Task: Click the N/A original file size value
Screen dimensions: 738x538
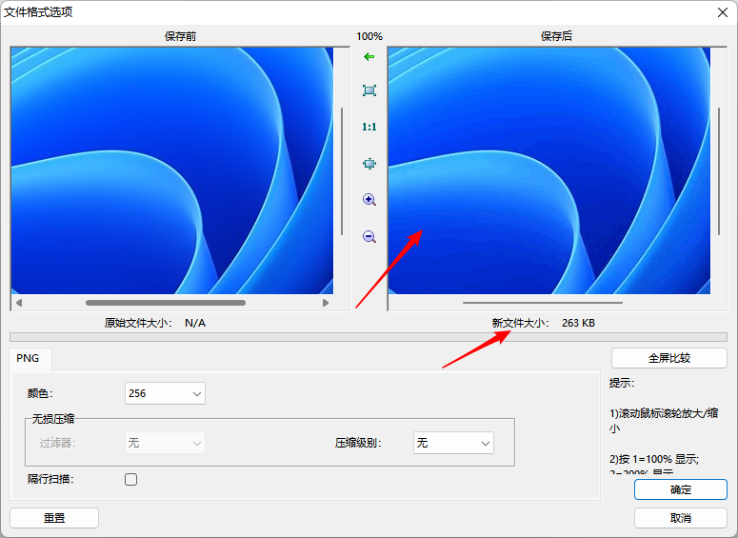Action: pyautogui.click(x=195, y=323)
